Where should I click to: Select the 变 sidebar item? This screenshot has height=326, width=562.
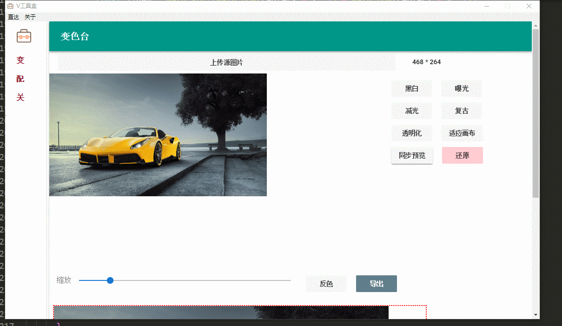(x=20, y=60)
